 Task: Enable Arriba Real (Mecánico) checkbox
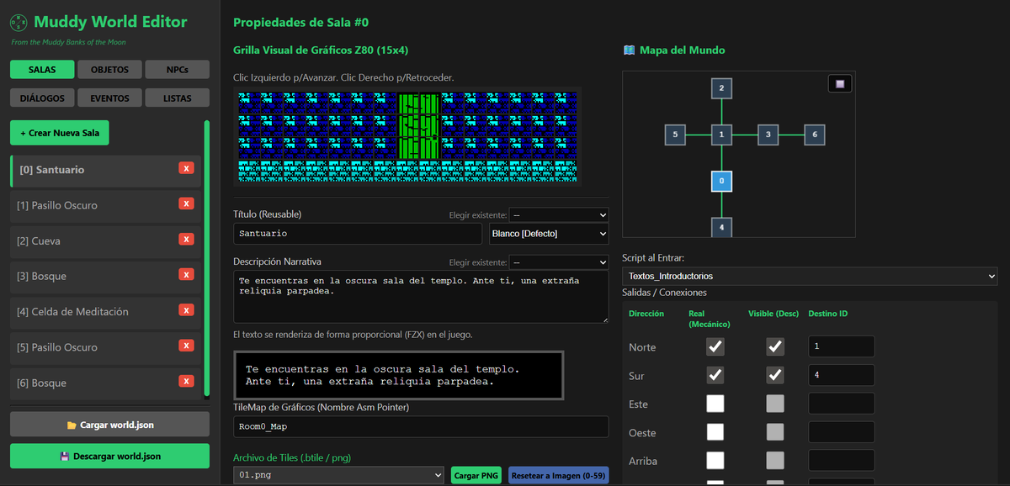pos(715,461)
